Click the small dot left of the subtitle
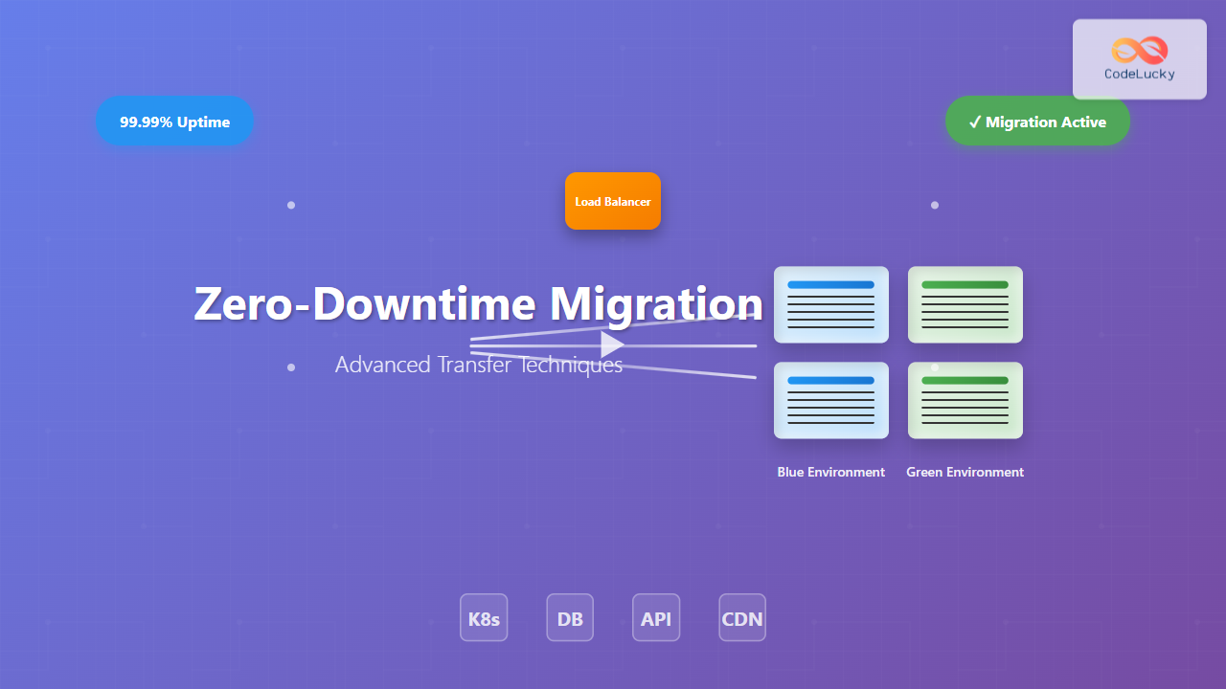 point(291,367)
